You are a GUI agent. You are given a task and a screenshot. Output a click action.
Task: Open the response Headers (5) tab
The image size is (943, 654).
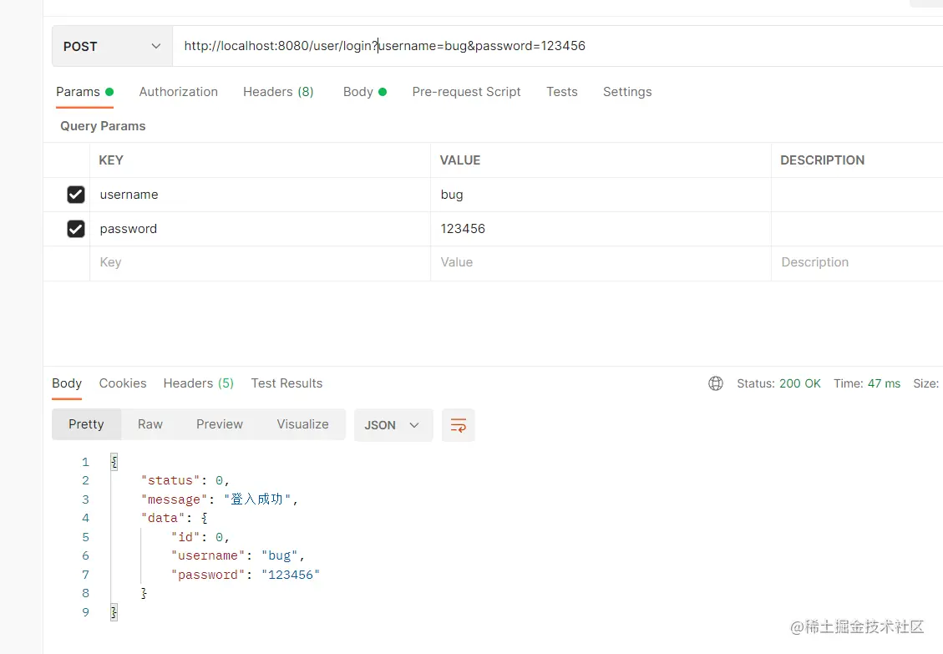(x=199, y=383)
